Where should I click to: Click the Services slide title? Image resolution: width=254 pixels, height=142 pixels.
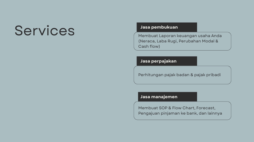coord(44,31)
